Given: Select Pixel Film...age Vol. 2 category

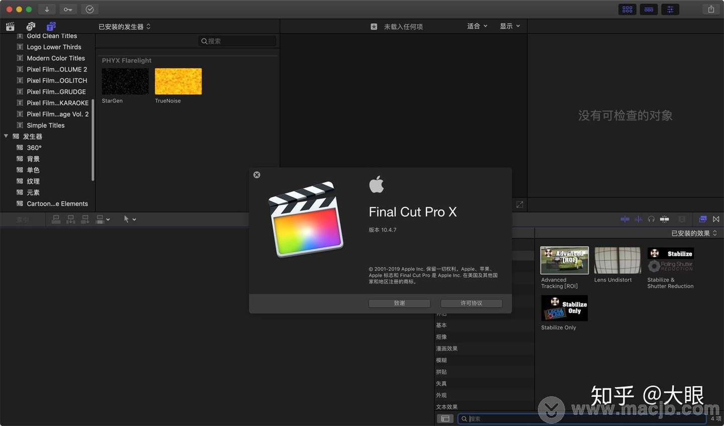Looking at the screenshot, I should click(x=57, y=114).
